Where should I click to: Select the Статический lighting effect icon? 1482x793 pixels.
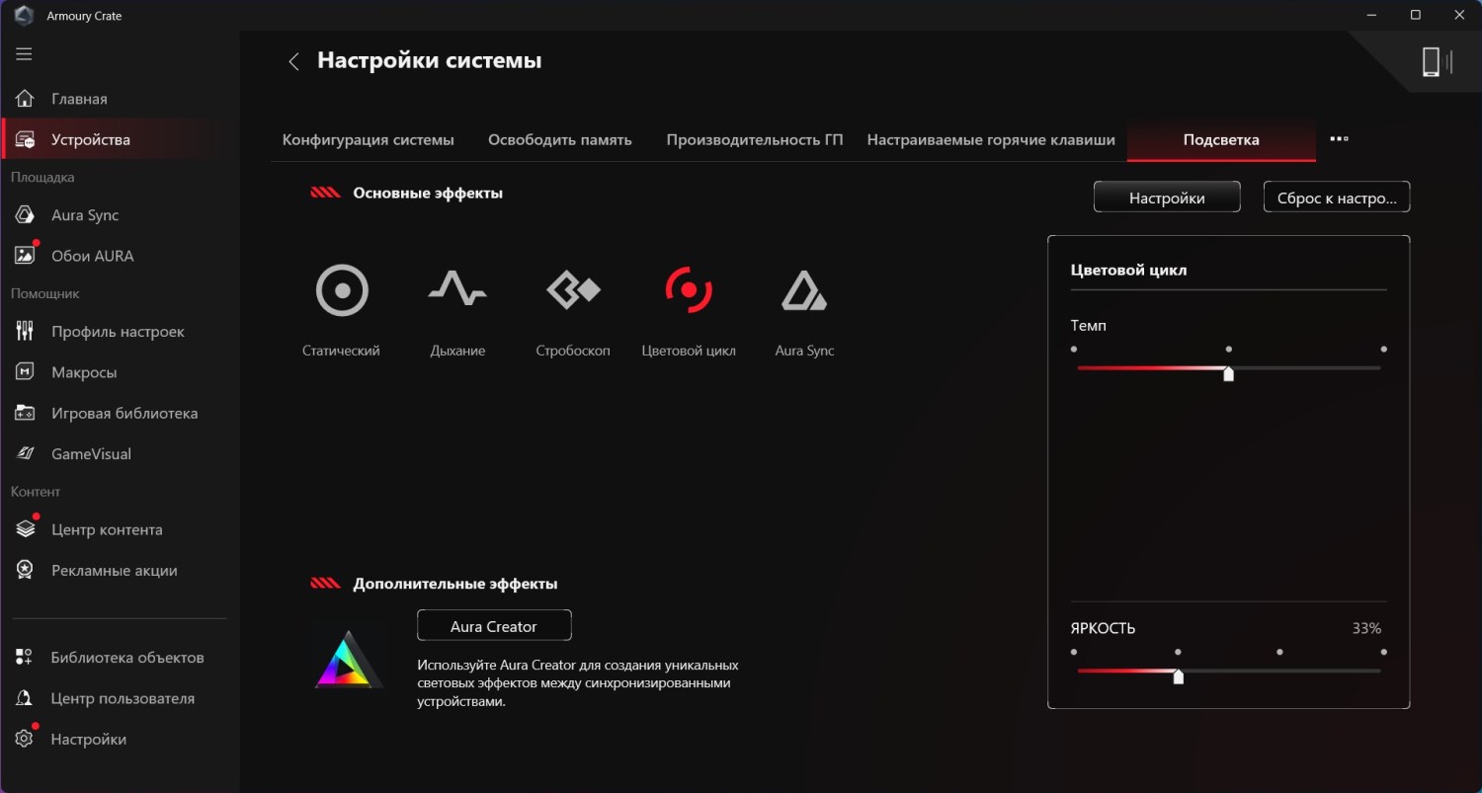(x=342, y=290)
